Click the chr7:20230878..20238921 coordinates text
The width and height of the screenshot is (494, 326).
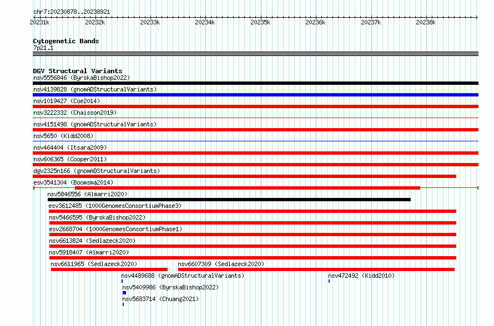(x=72, y=12)
